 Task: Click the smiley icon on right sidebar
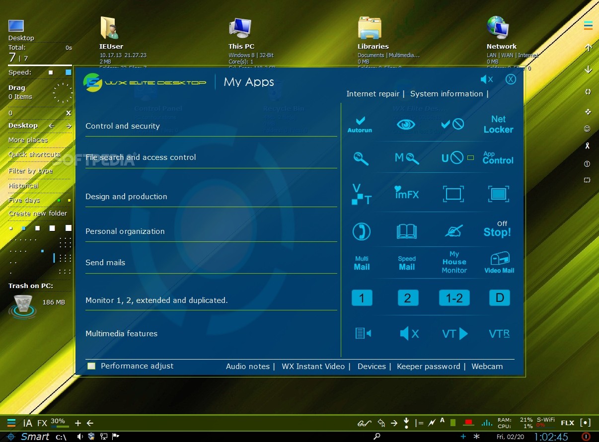tap(588, 129)
